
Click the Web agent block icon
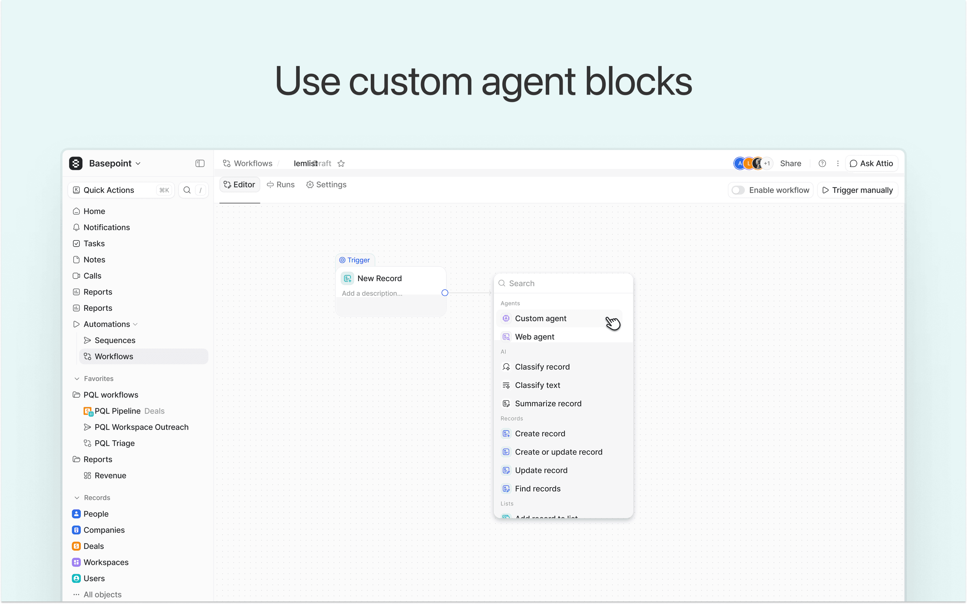[506, 337]
